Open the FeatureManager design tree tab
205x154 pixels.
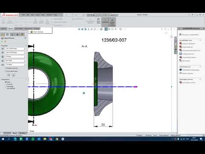[3, 35]
